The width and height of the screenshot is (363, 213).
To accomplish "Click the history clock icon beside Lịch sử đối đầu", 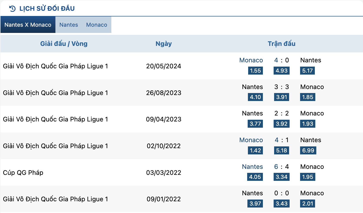I will click(x=12, y=9).
